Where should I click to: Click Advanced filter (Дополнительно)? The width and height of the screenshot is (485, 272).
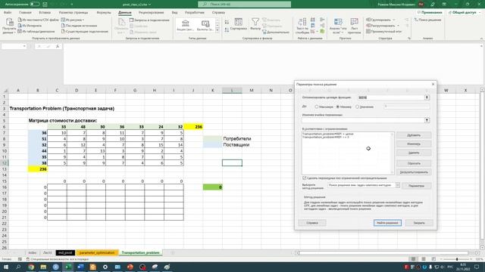[x=276, y=32]
